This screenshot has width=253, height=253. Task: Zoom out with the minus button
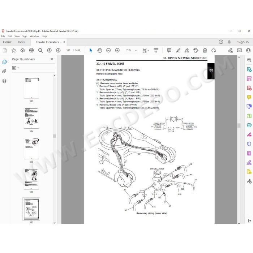(108, 51)
